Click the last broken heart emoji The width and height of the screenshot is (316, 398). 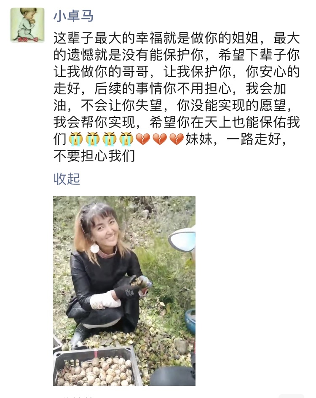pyautogui.click(x=176, y=139)
